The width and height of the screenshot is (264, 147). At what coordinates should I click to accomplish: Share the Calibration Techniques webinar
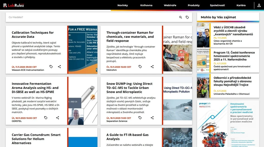pyautogui.click(x=59, y=67)
